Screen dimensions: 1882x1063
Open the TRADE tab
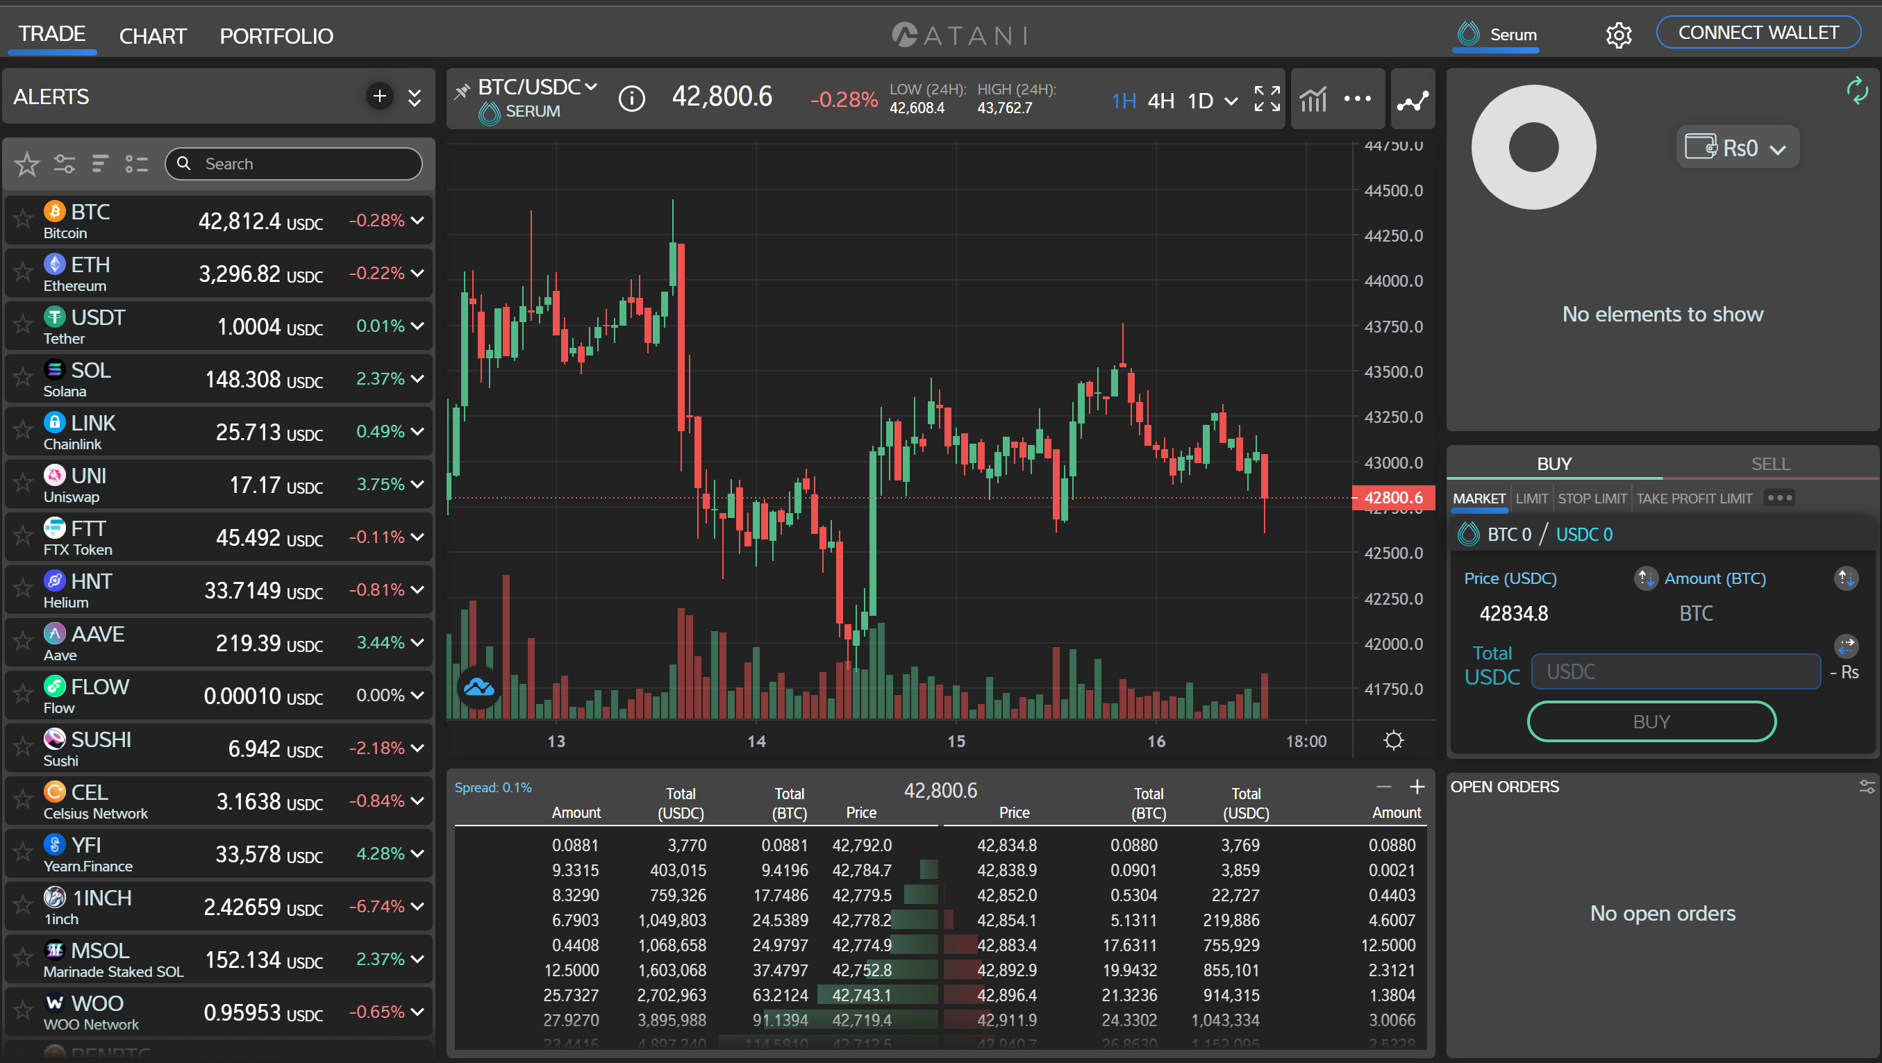coord(52,33)
